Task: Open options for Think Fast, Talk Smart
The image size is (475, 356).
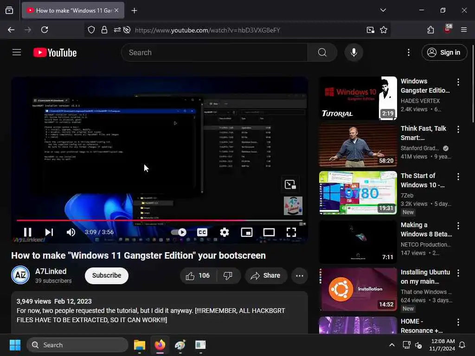Action: tap(458, 129)
